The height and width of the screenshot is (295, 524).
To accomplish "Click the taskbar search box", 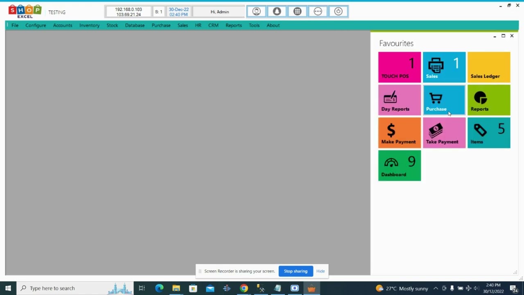I will coord(75,288).
